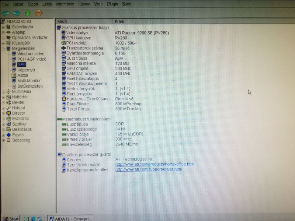Select Betűkészletek in the tree
295x221 pixels.
tap(30, 86)
